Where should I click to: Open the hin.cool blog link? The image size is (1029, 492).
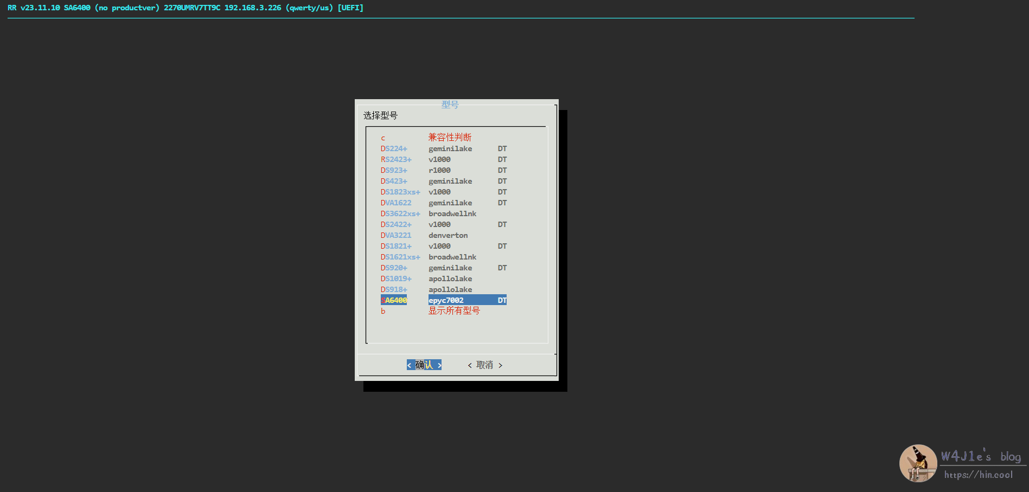tap(978, 475)
